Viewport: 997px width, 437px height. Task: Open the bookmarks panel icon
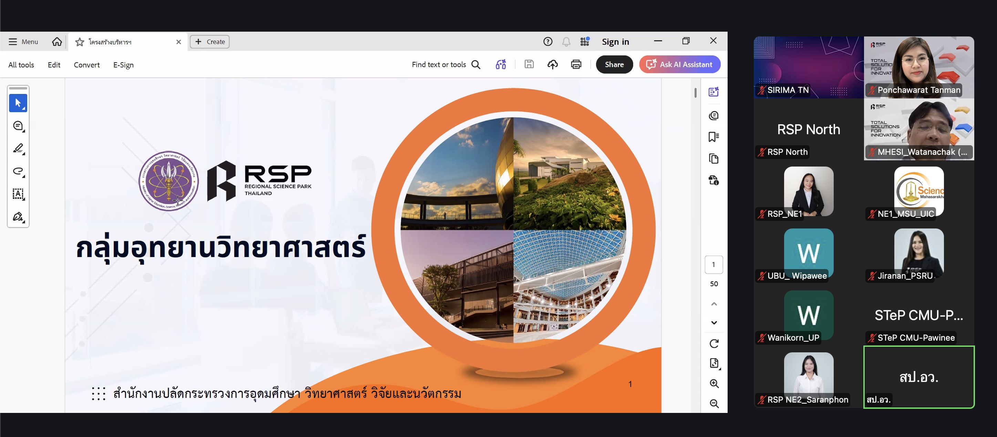coord(713,137)
